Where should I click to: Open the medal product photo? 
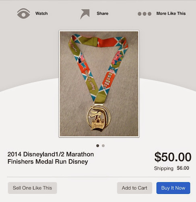[99, 84]
